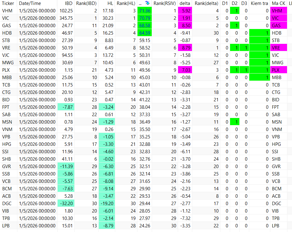Click the green RSIV value 68.58
The height and width of the screenshot is (232, 292).
(145, 26)
